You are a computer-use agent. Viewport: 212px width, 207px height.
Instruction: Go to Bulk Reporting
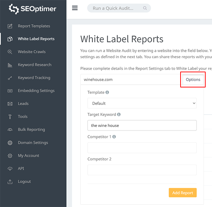pos(31,129)
